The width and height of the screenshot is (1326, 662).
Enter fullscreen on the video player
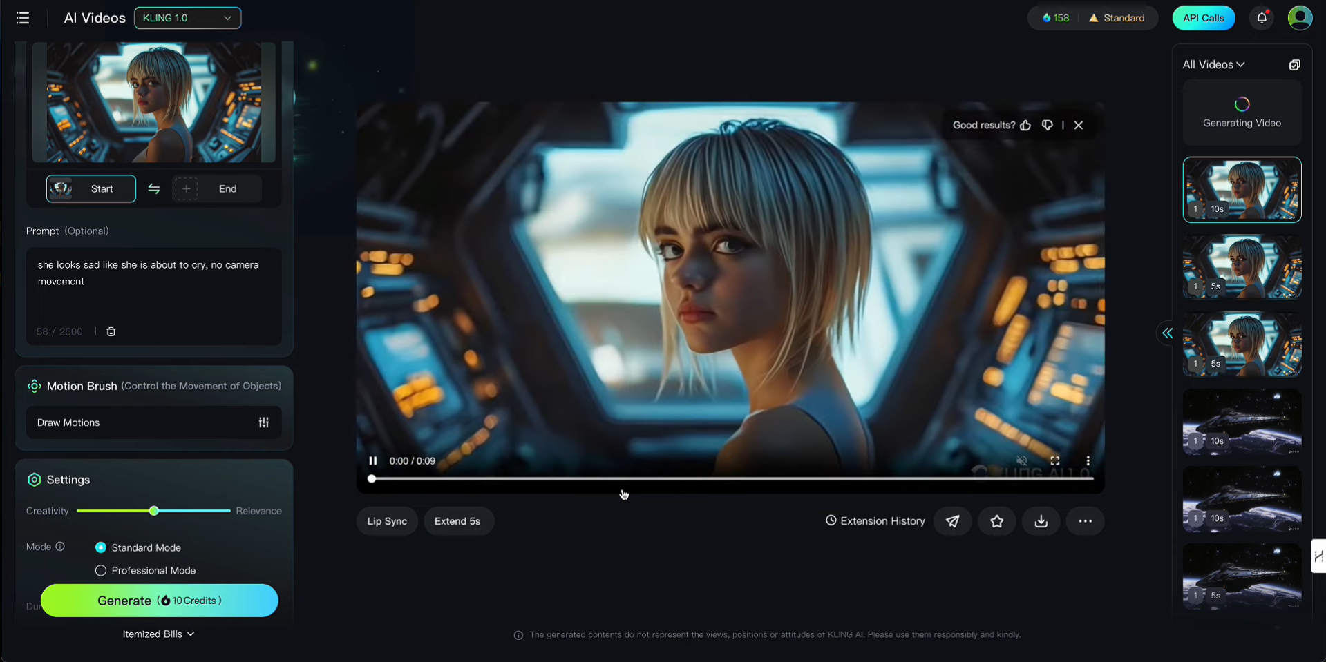click(x=1055, y=460)
